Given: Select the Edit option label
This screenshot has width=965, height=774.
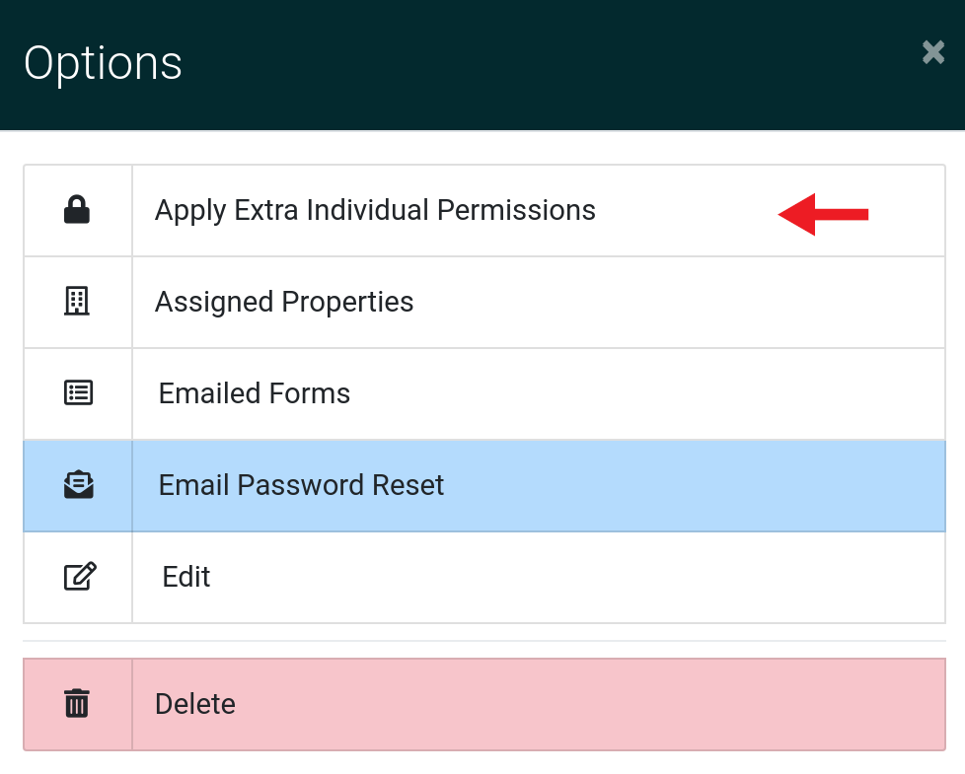Looking at the screenshot, I should click(186, 577).
